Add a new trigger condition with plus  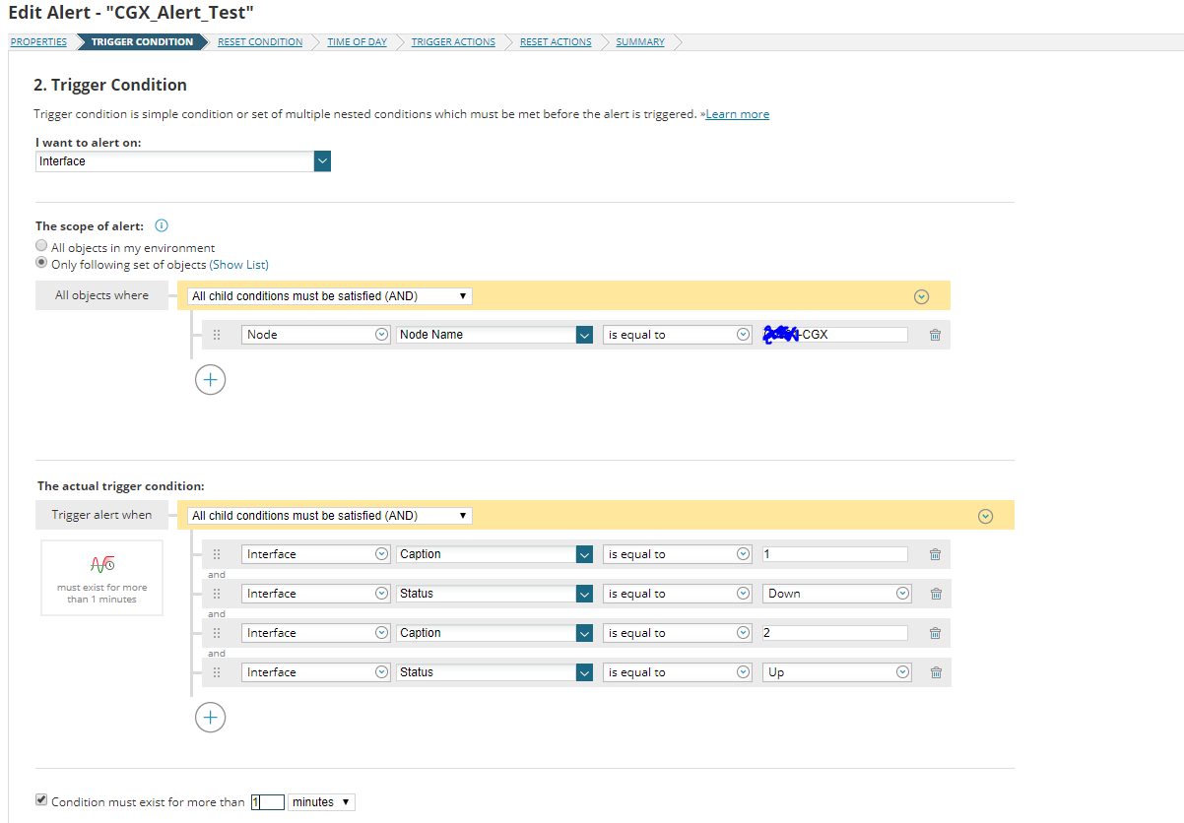click(x=210, y=717)
